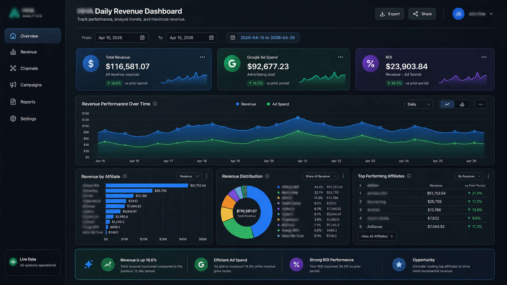Click the yellow legend dot beside 11.0%
Viewport: 507px width, 285px height.
pos(278,198)
